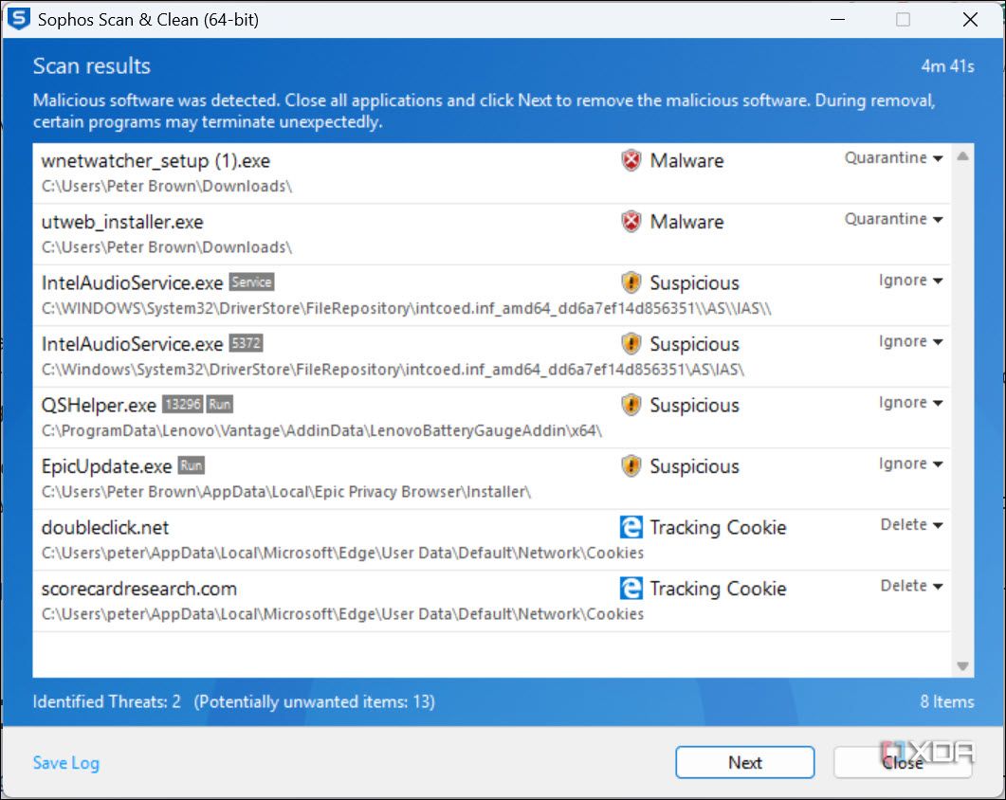Click the malware icon for utweb_installer.exe
This screenshot has width=1006, height=800.
[x=631, y=222]
